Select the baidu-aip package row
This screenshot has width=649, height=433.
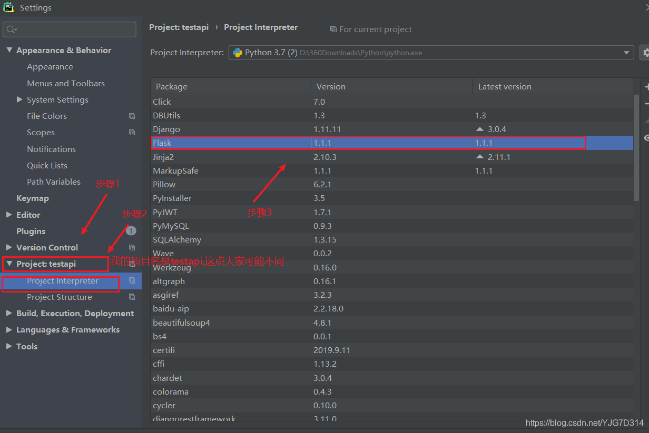click(x=392, y=308)
